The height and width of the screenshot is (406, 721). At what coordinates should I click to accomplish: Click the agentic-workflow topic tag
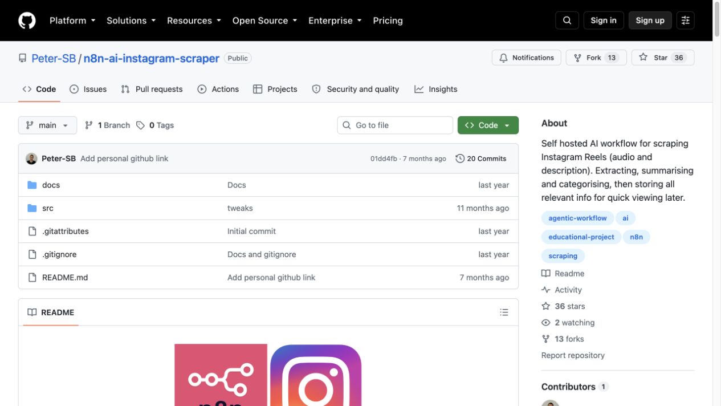point(577,218)
